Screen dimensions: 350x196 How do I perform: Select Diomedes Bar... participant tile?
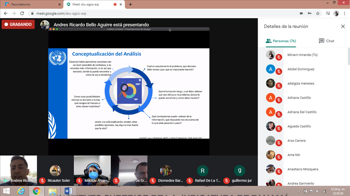tap(166, 171)
